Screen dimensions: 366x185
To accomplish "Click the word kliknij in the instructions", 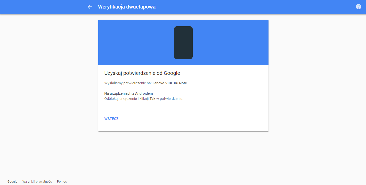I will pyautogui.click(x=144, y=99).
